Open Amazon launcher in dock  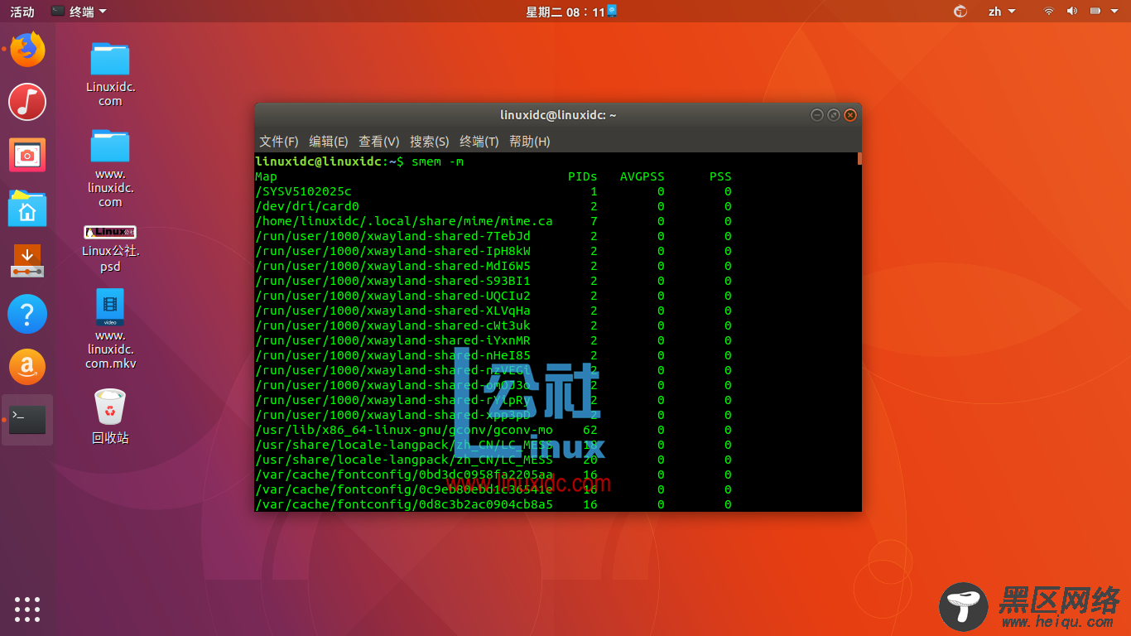[27, 367]
